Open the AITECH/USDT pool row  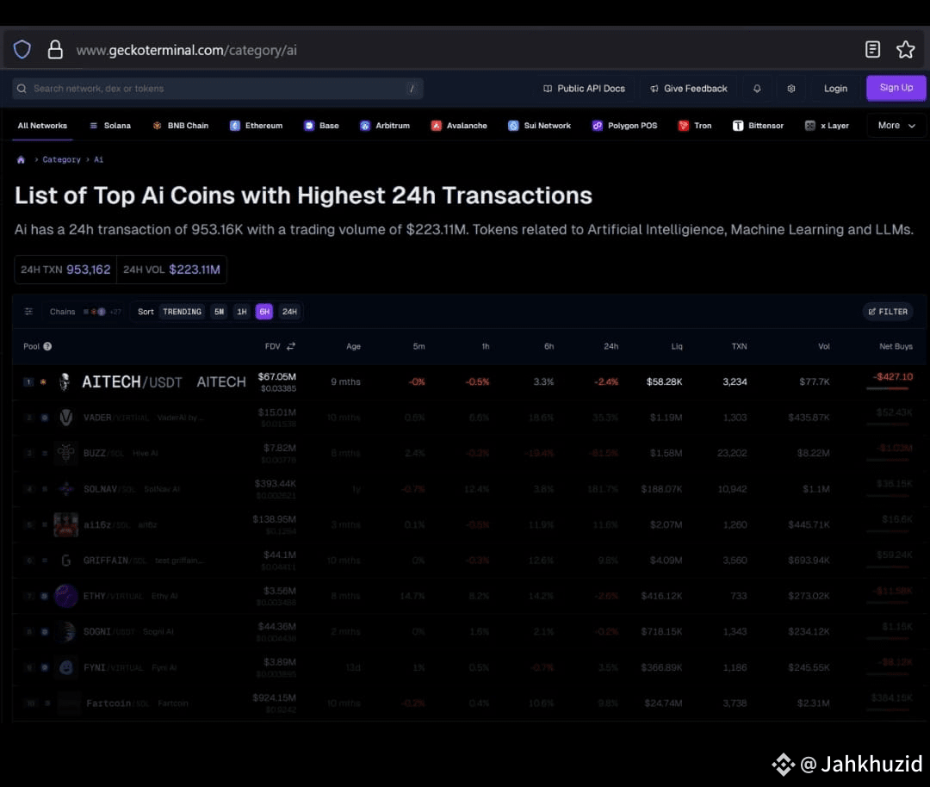[468, 382]
